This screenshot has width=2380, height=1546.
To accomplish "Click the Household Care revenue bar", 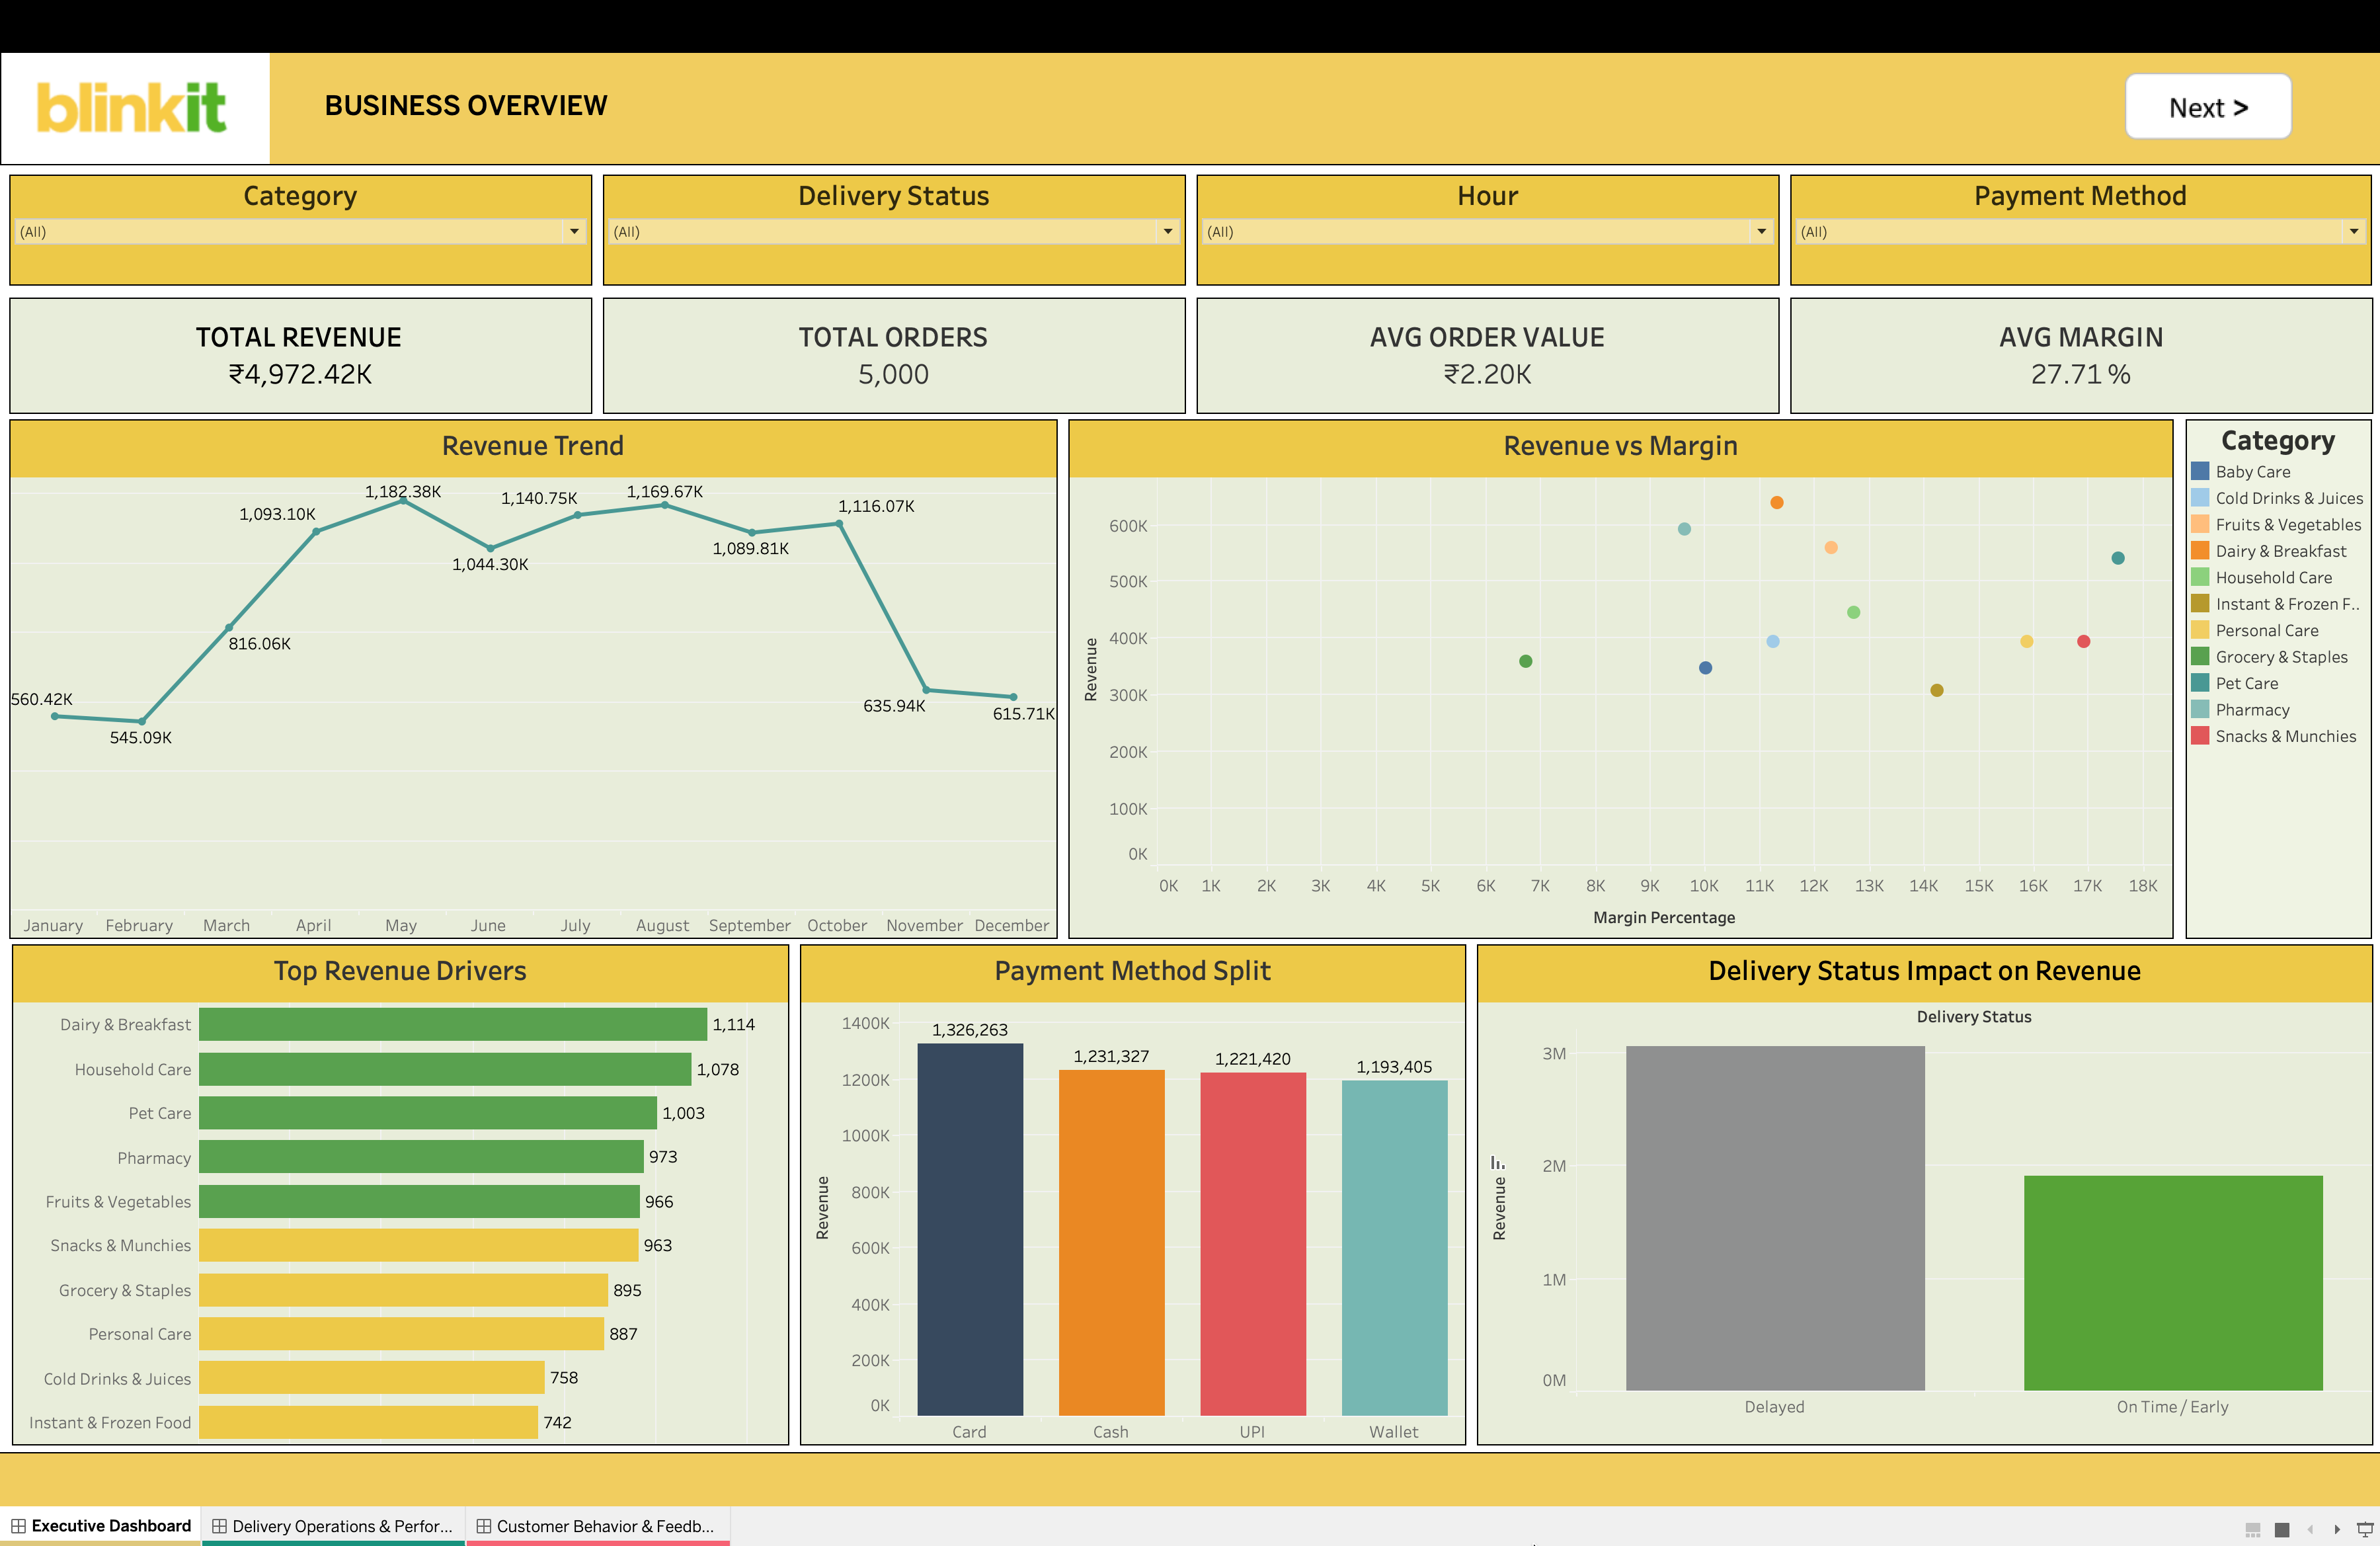I will [445, 1069].
